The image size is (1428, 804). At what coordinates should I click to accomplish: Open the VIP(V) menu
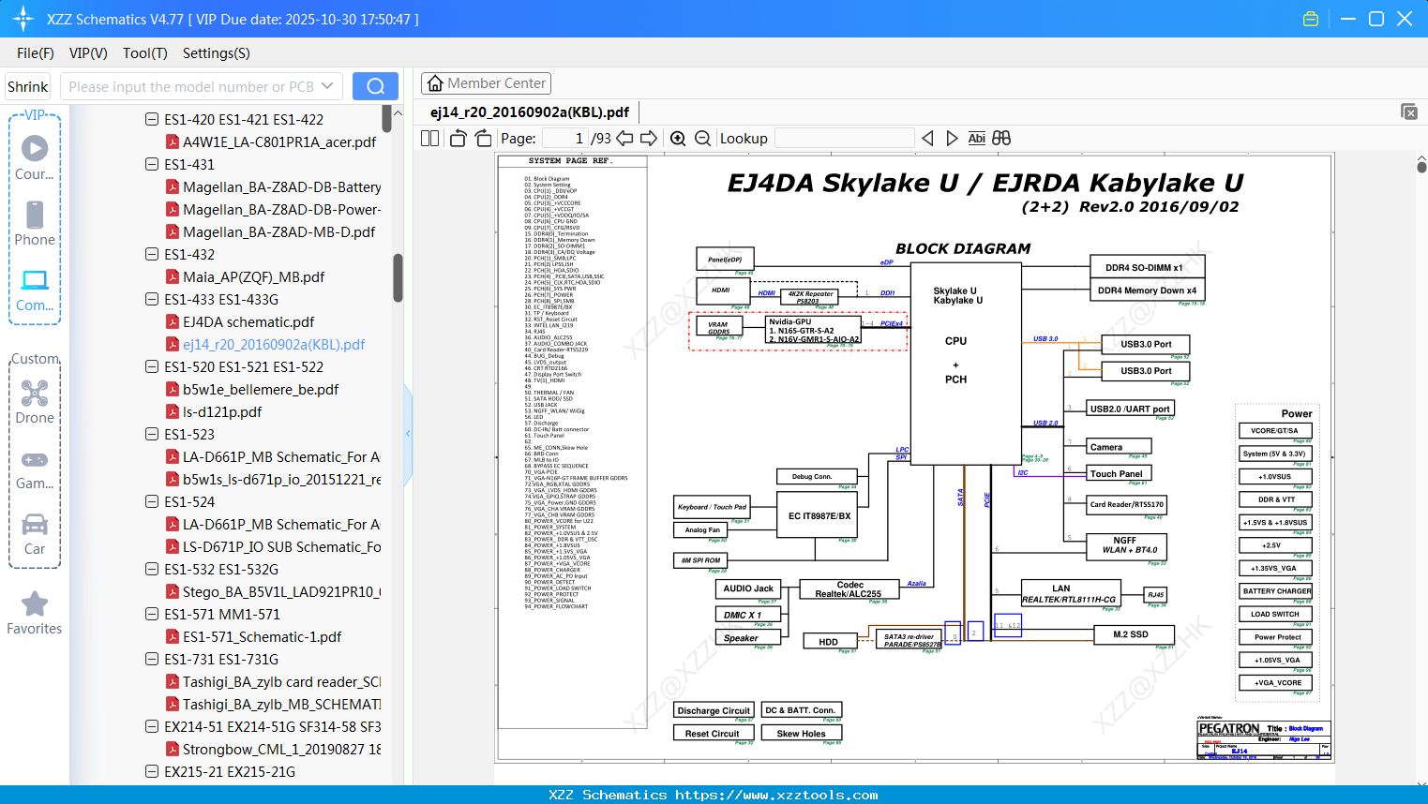pyautogui.click(x=88, y=53)
